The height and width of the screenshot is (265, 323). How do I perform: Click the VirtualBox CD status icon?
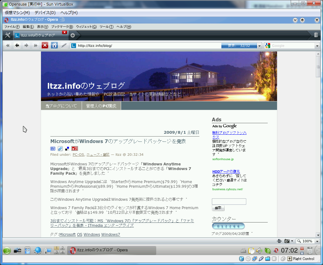click(248, 259)
